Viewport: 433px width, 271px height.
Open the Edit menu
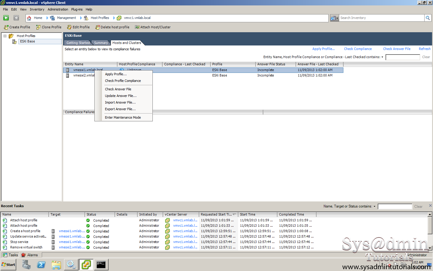(x=14, y=9)
